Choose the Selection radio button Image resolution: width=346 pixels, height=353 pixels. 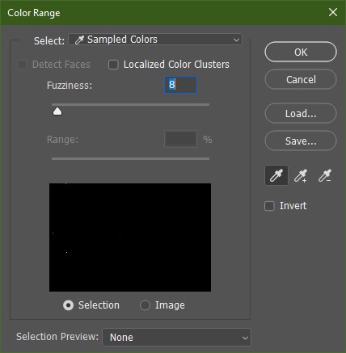(68, 305)
